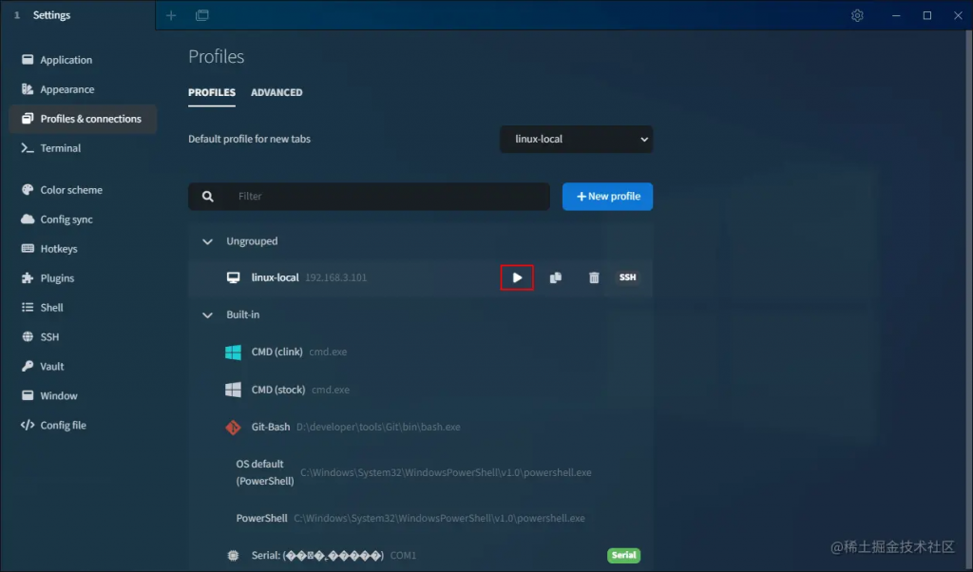Open the settings gear in title bar
The height and width of the screenshot is (572, 973).
pyautogui.click(x=857, y=15)
